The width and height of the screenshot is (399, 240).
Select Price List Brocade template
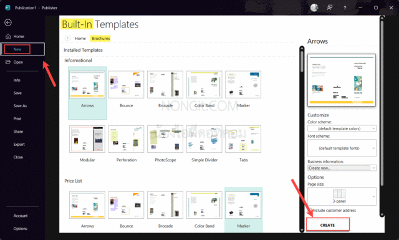[x=165, y=209]
